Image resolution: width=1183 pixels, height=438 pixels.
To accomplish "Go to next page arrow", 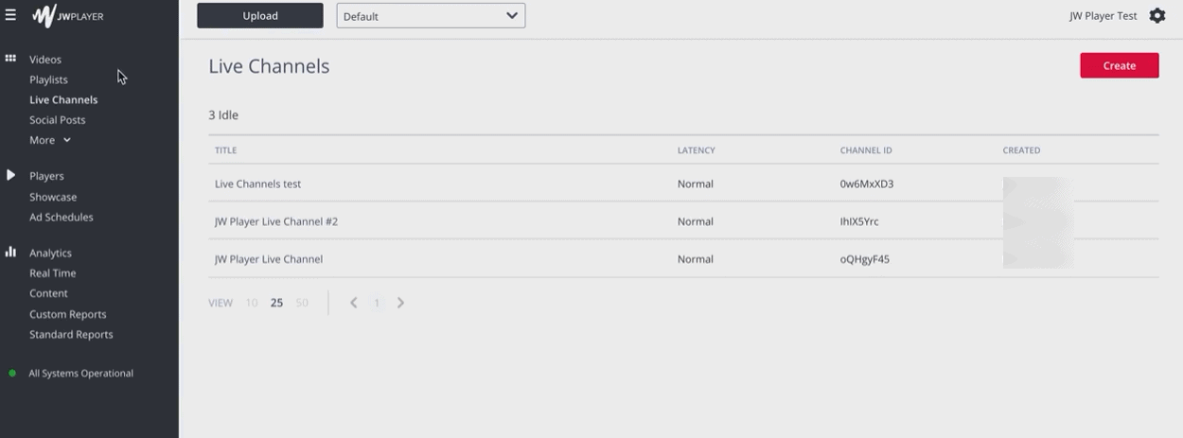I will pos(400,303).
